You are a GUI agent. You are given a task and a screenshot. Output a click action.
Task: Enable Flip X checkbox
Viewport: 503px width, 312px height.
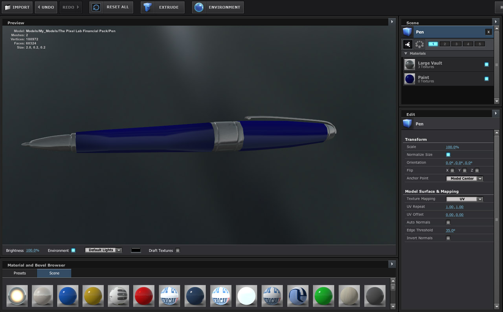[452, 170]
